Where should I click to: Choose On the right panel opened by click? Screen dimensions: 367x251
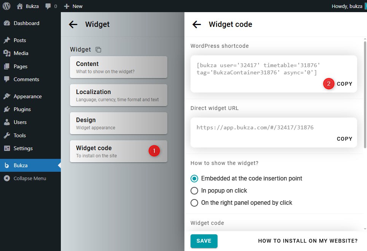pos(194,202)
